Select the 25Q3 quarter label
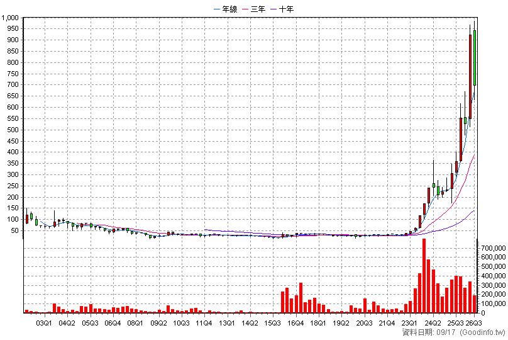This screenshot has height=340, width=508. [456, 323]
